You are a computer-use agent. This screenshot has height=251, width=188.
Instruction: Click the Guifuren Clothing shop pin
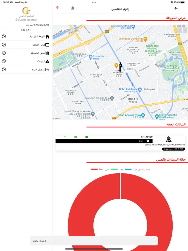pos(133,26)
